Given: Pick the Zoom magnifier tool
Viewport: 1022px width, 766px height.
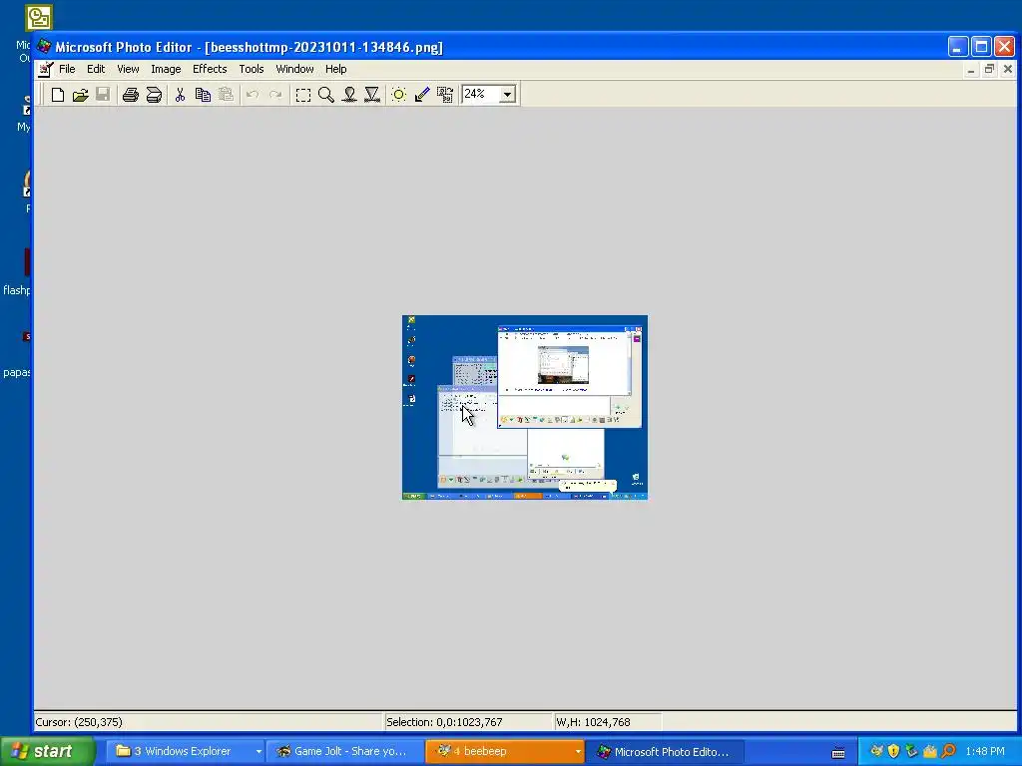Looking at the screenshot, I should [x=326, y=95].
